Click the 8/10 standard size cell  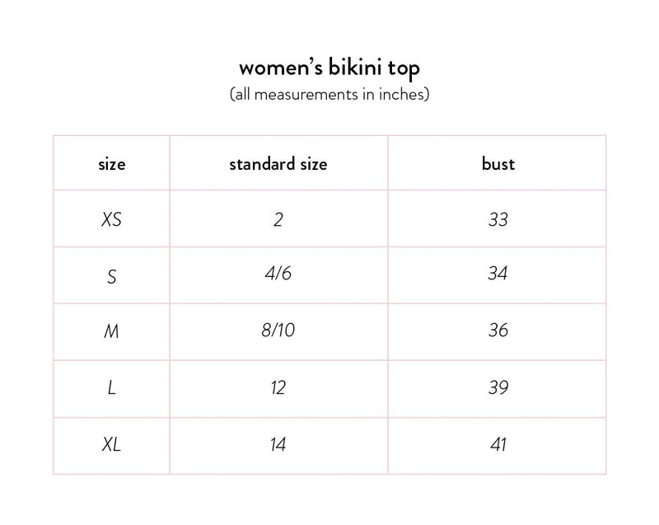click(278, 330)
